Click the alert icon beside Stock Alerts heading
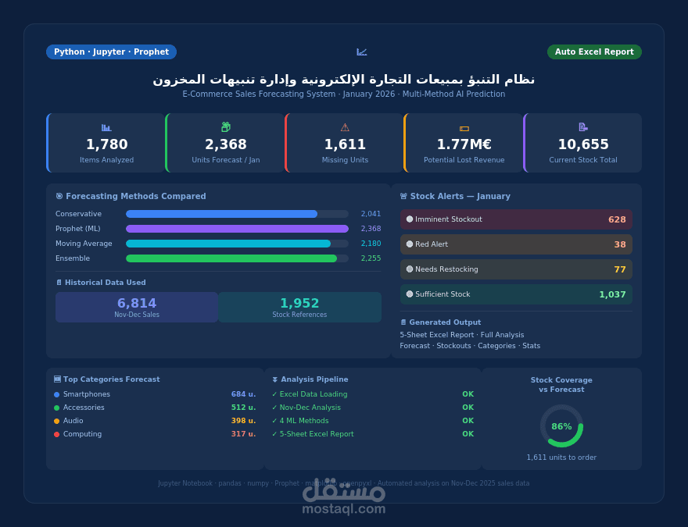Screen dimensions: 688x527 click(x=403, y=196)
